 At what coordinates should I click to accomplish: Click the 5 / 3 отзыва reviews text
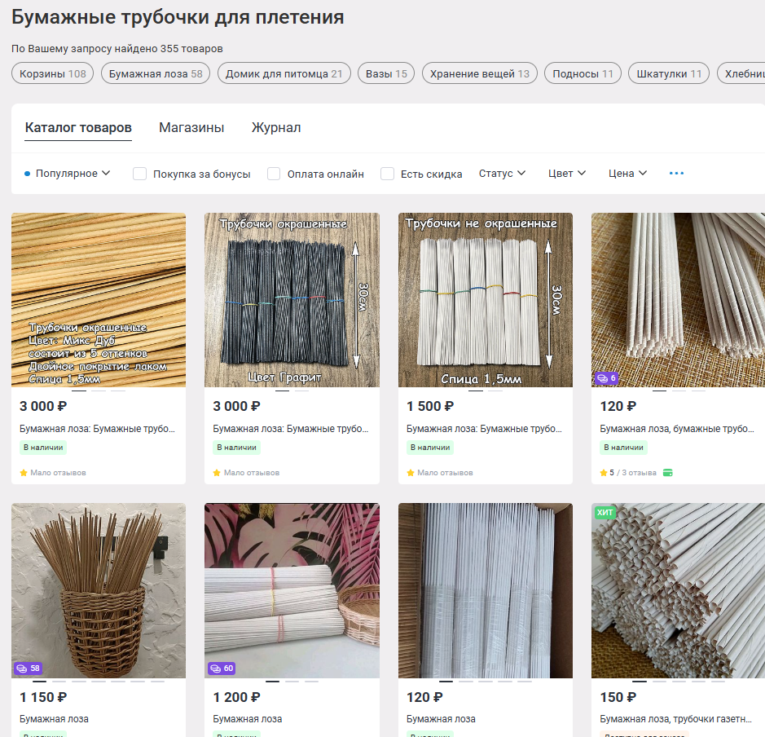[x=633, y=473]
